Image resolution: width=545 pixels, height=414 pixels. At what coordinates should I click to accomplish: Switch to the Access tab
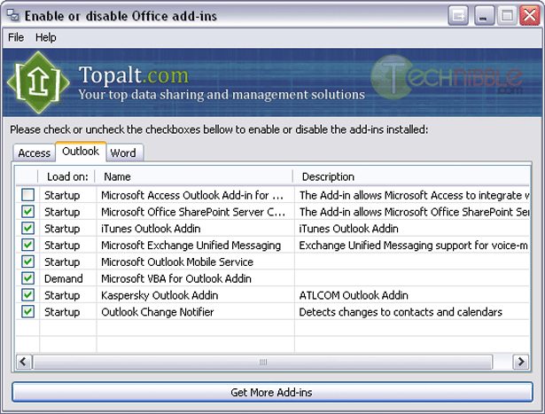tap(34, 153)
